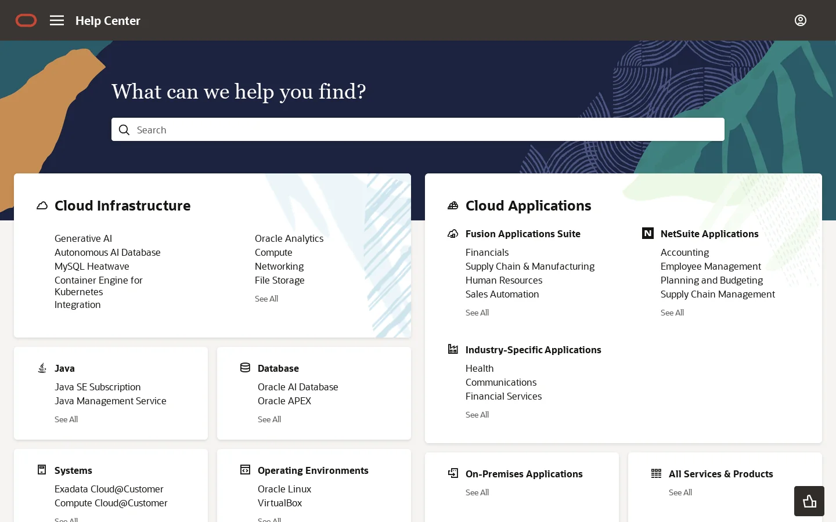The height and width of the screenshot is (522, 836).
Task: Click the All Services & Products grid icon
Action: [656, 473]
